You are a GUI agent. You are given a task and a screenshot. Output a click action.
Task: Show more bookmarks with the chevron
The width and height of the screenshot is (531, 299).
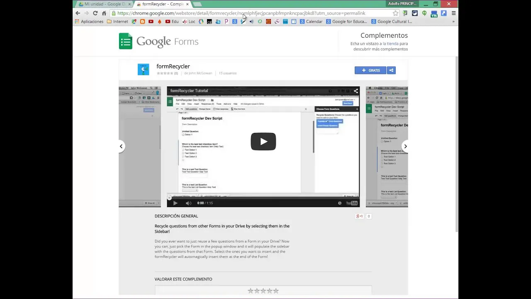[x=453, y=22]
